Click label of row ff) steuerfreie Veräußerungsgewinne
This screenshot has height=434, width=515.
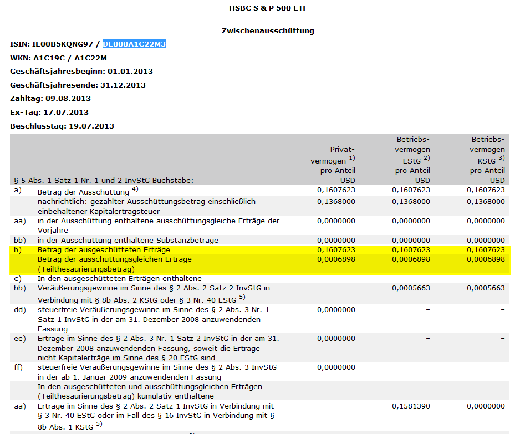pyautogui.click(x=157, y=372)
